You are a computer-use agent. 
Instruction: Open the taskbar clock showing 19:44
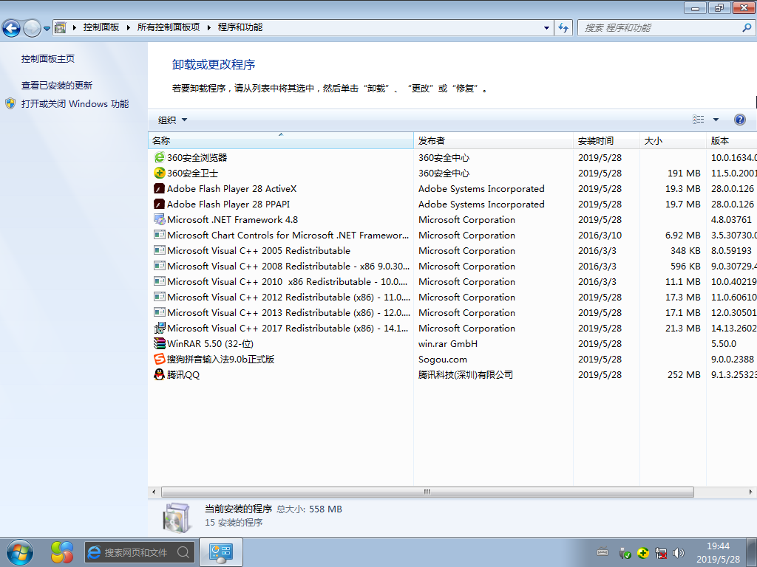pyautogui.click(x=718, y=552)
